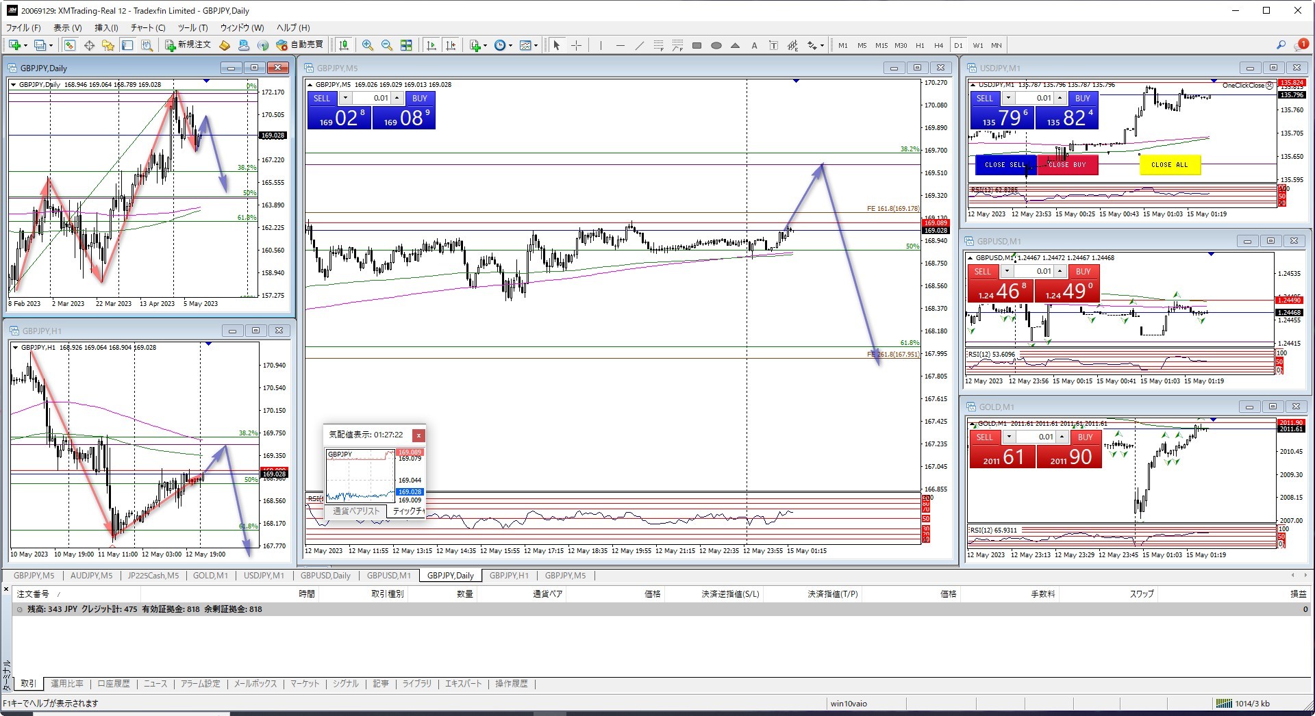
Task: Select the text label 'A' tool
Action: coord(754,45)
